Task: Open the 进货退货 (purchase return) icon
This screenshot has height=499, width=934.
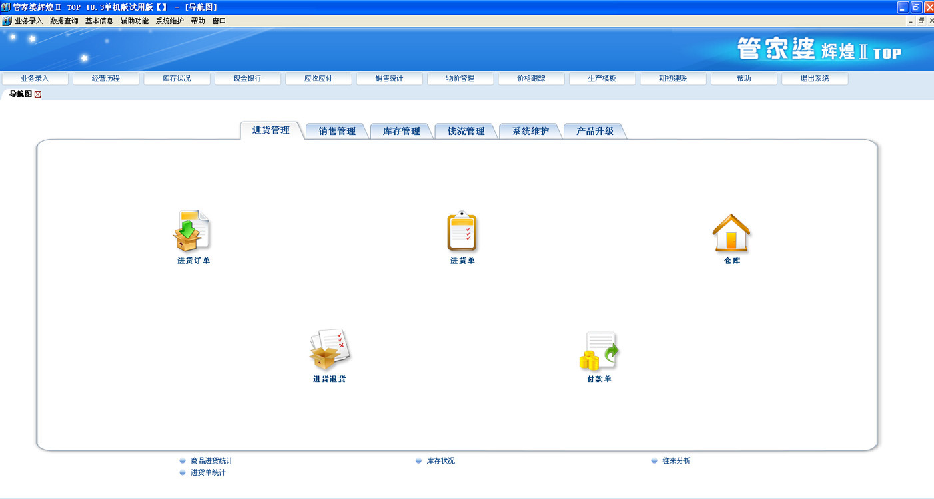Action: 329,349
